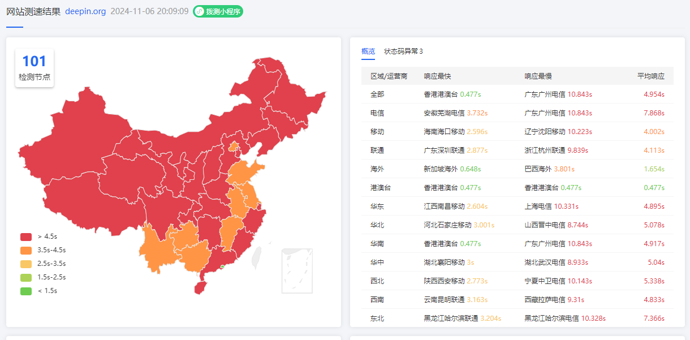Click the 西北 row label
This screenshot has width=690, height=340.
click(x=377, y=281)
